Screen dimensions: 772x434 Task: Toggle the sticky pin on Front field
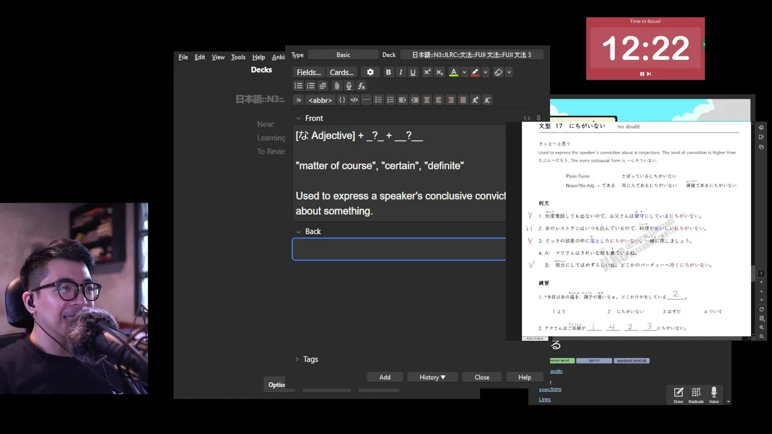coord(539,118)
